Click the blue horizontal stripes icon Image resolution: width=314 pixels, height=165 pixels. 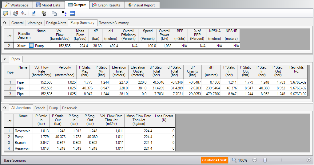(x=72, y=13)
